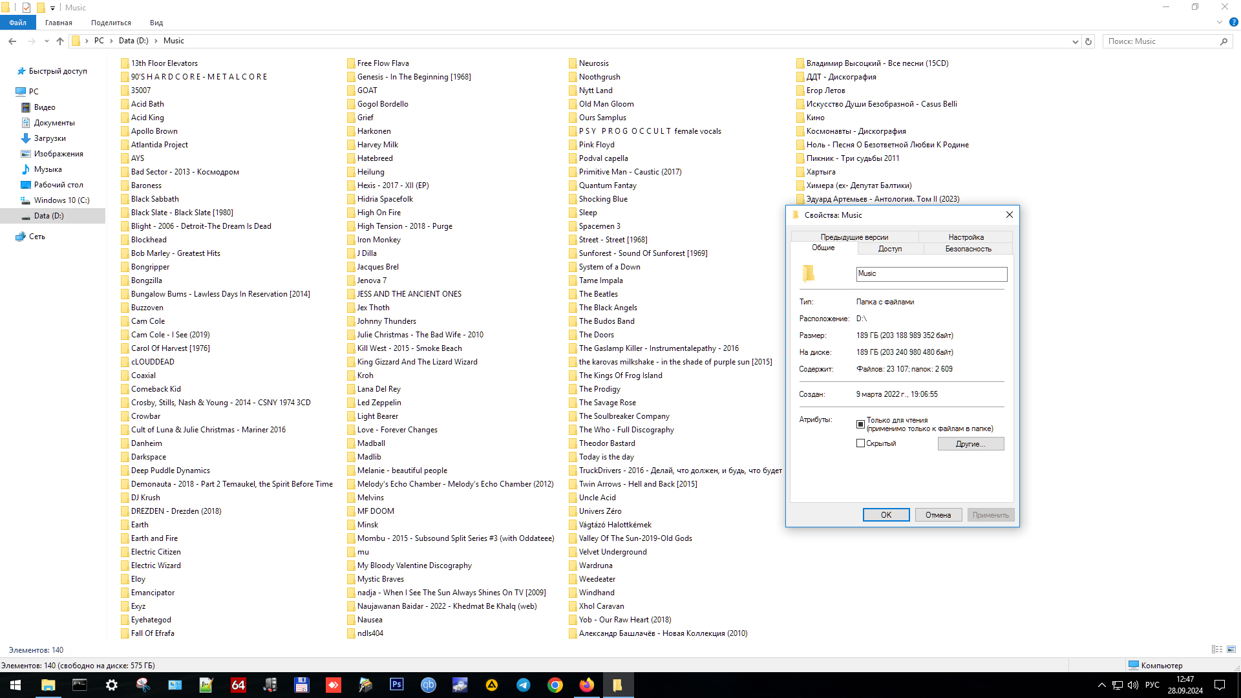Switch input language РУС indicator
This screenshot has height=698, width=1241.
[1152, 685]
